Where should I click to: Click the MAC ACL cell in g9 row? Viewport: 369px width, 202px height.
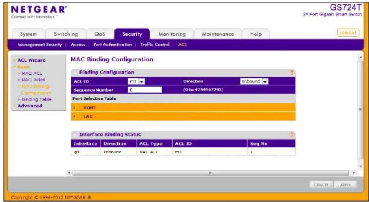point(154,152)
